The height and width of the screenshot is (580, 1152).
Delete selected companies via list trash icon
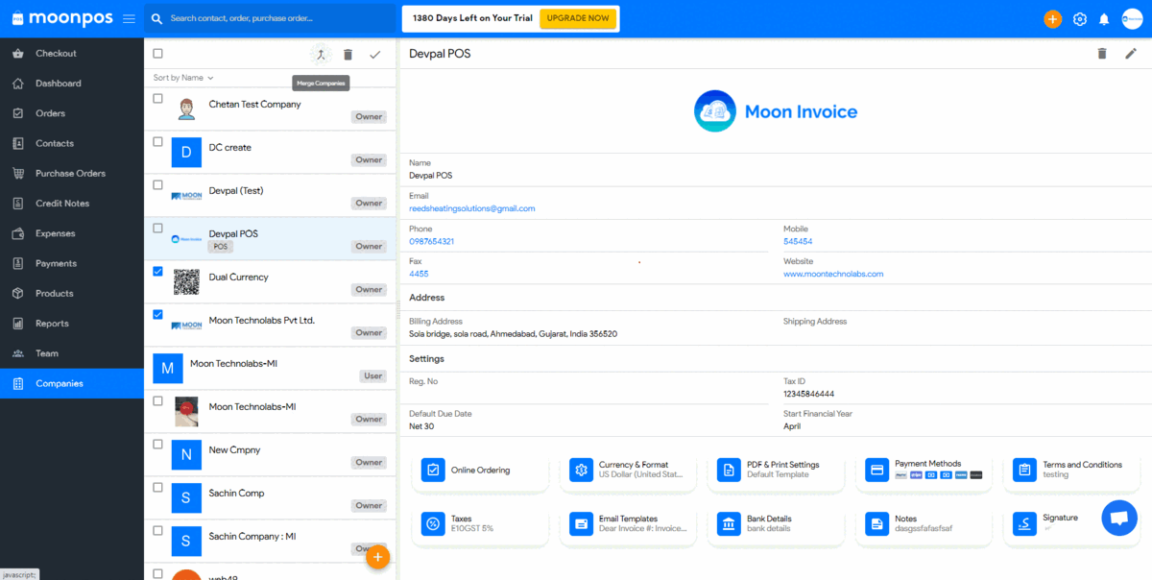348,55
